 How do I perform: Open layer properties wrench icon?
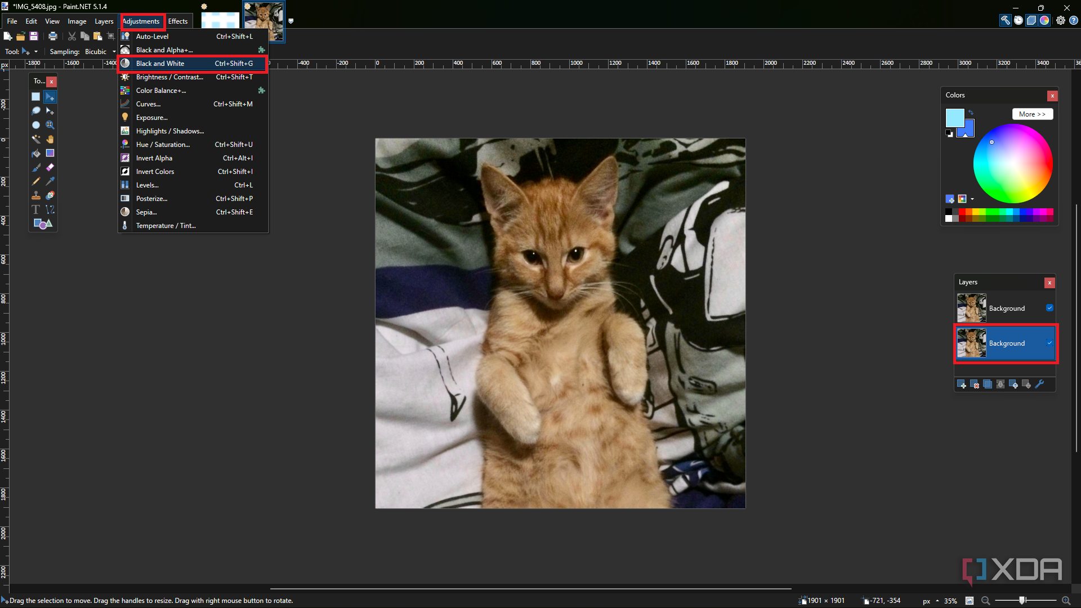[1040, 385]
